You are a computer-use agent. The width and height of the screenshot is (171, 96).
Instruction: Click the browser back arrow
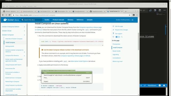point(3,15)
